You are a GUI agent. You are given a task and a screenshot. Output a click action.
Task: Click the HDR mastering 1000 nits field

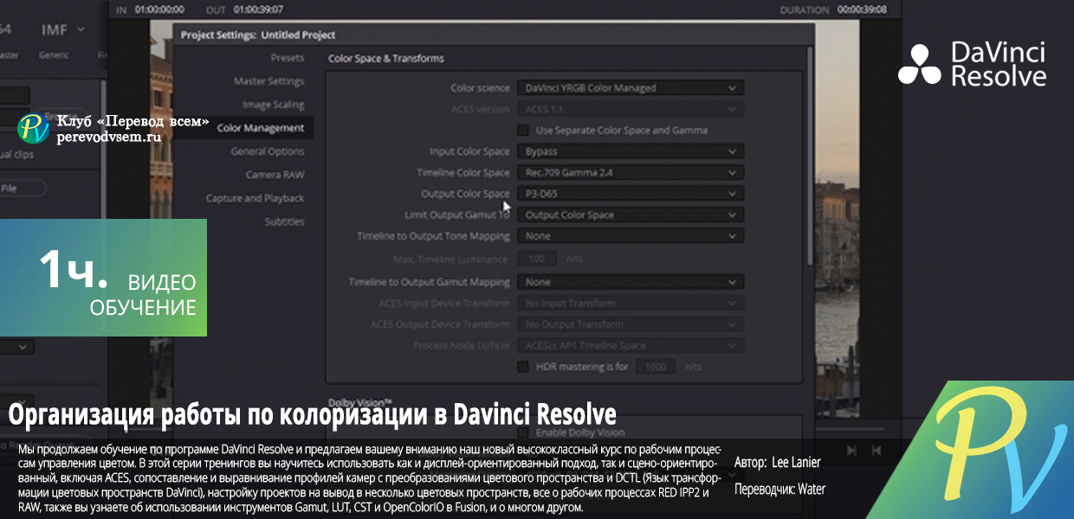click(657, 367)
